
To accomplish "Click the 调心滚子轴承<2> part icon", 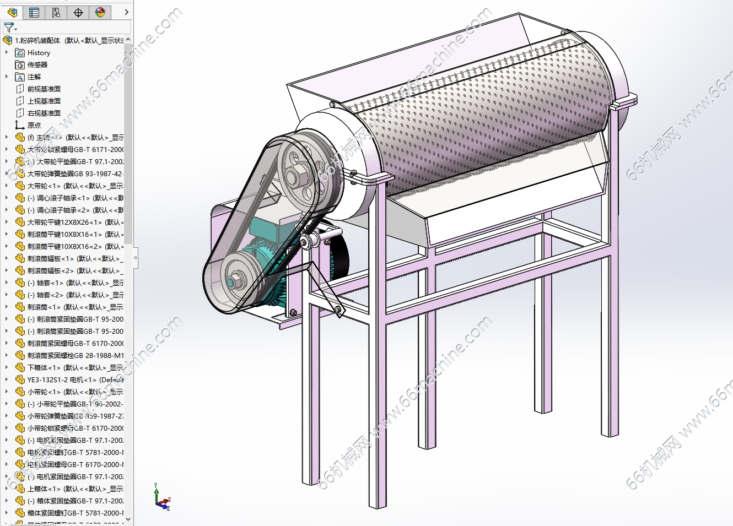I will [x=20, y=210].
